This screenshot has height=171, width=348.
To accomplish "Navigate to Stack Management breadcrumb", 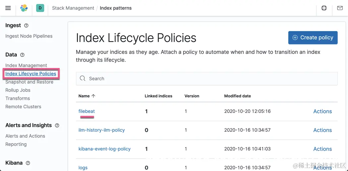I will pyautogui.click(x=73, y=8).
